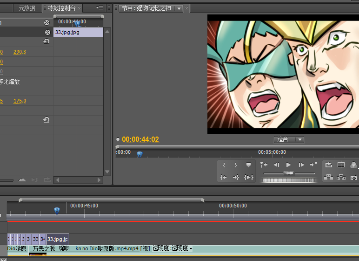
Task: Play from In point to Out point
Action: (249, 177)
